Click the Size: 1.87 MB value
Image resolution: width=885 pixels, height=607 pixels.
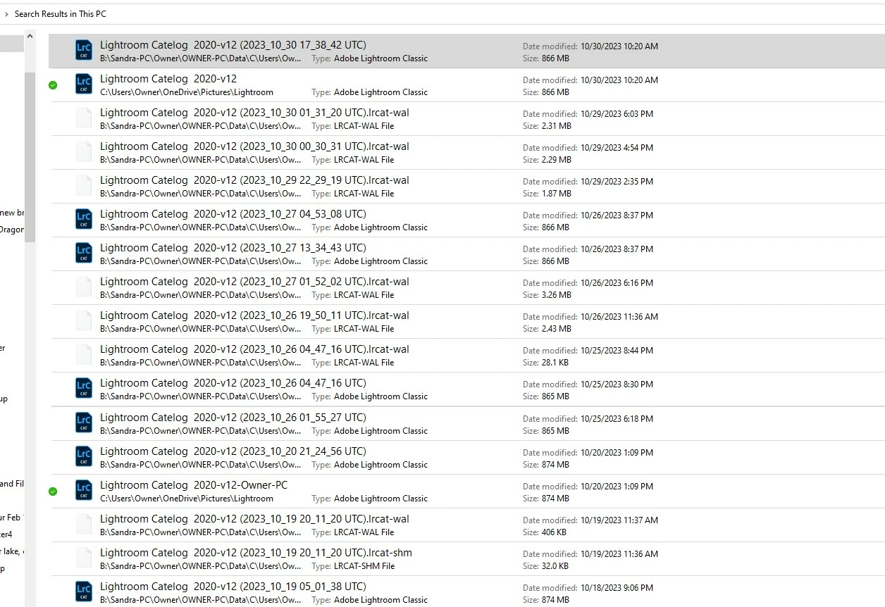click(x=556, y=194)
